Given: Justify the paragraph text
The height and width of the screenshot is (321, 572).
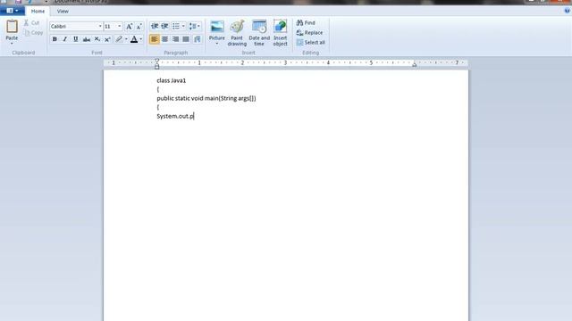Looking at the screenshot, I should (186, 39).
